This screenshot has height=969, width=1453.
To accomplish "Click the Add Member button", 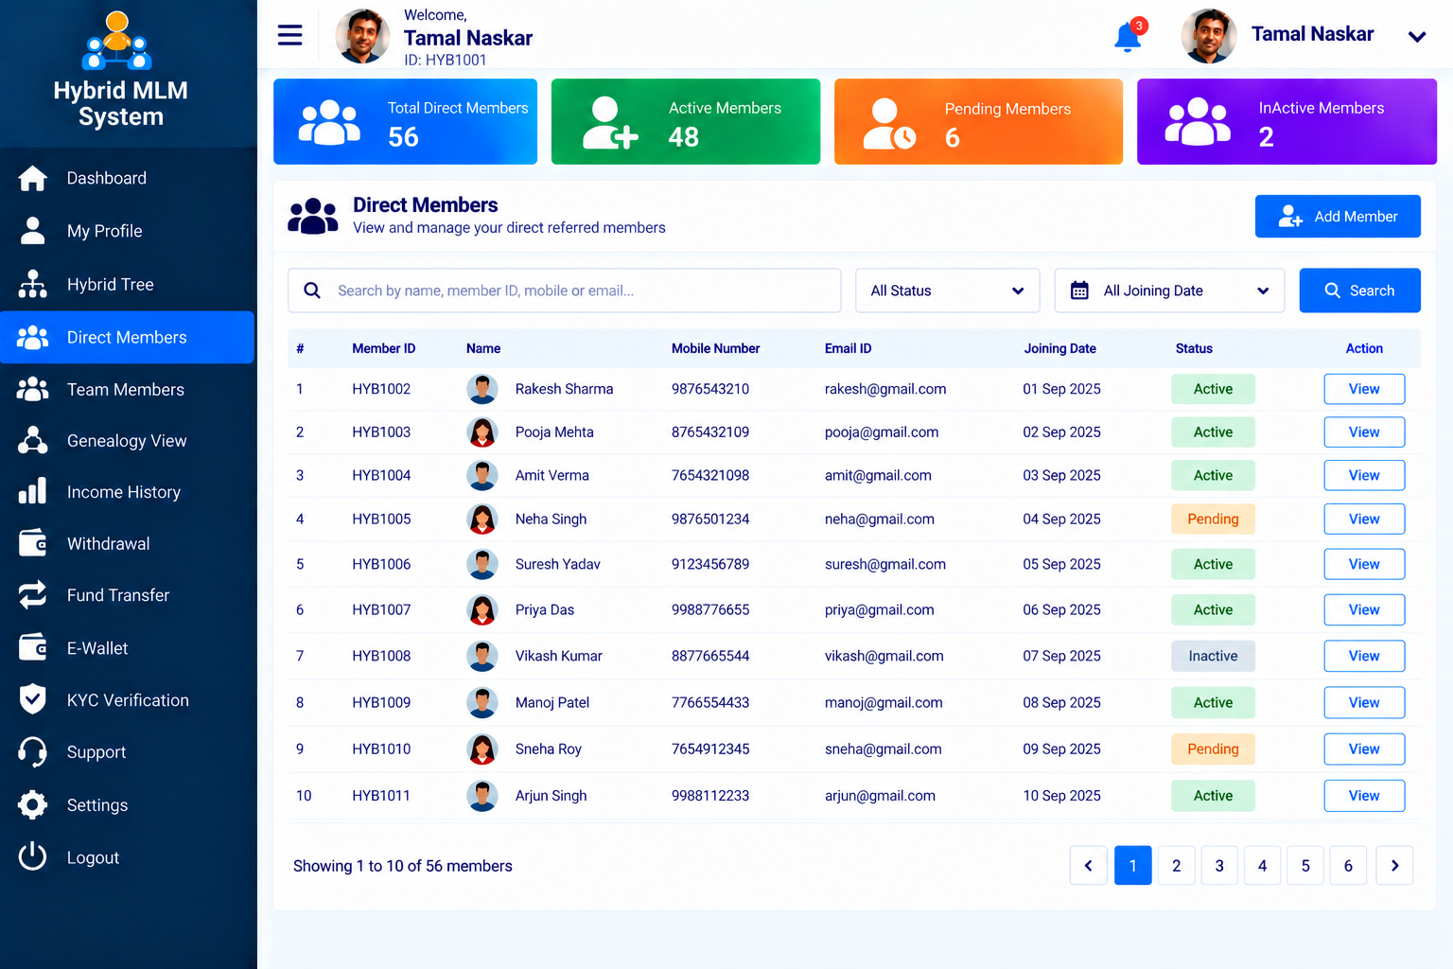I will (1338, 217).
